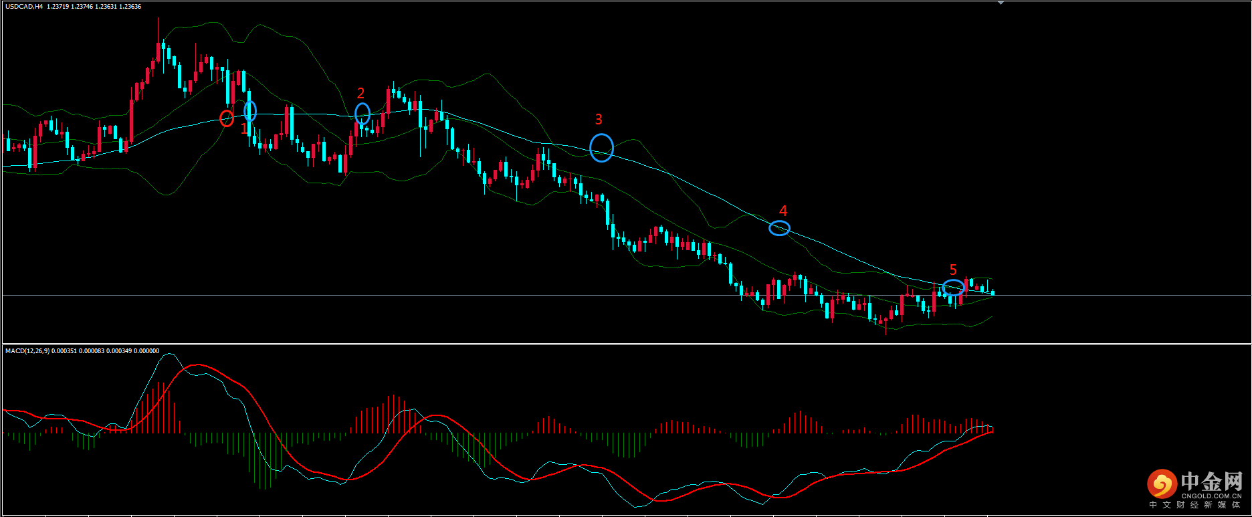Image resolution: width=1252 pixels, height=517 pixels.
Task: Select the "MACD(12,26,9)" indicator label
Action: (x=27, y=351)
